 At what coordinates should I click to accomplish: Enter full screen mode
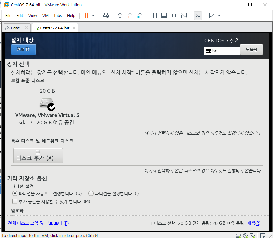[x=174, y=16]
